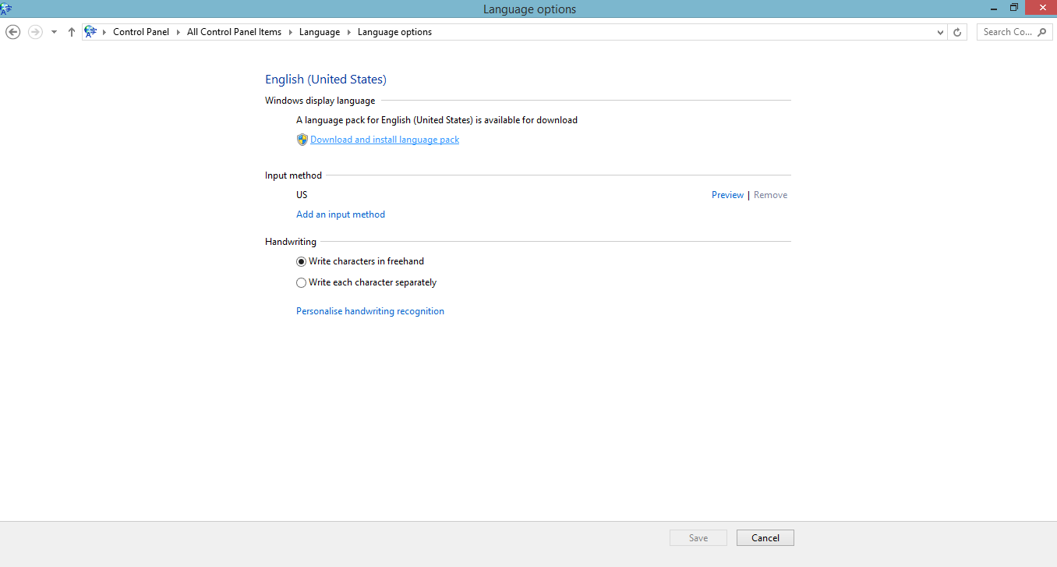Click Add an input method

(341, 214)
